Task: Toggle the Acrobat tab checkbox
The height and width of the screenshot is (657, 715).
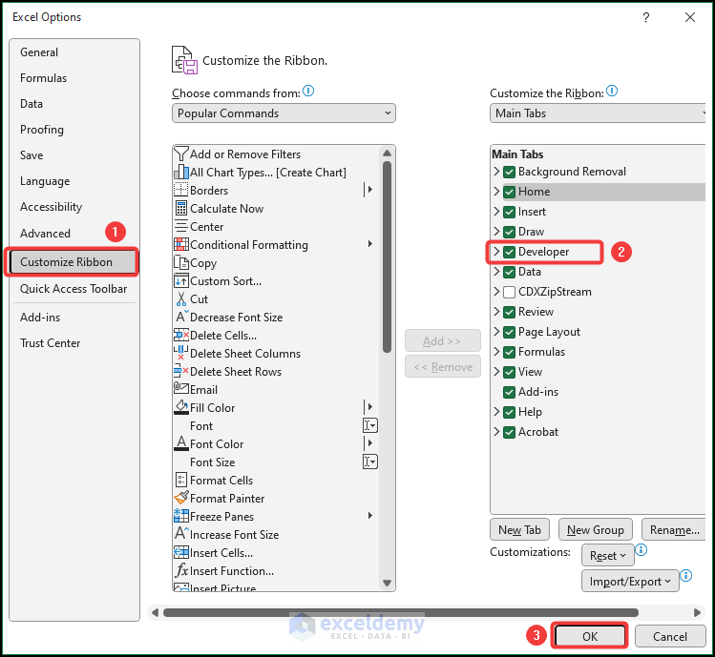Action: pyautogui.click(x=510, y=432)
